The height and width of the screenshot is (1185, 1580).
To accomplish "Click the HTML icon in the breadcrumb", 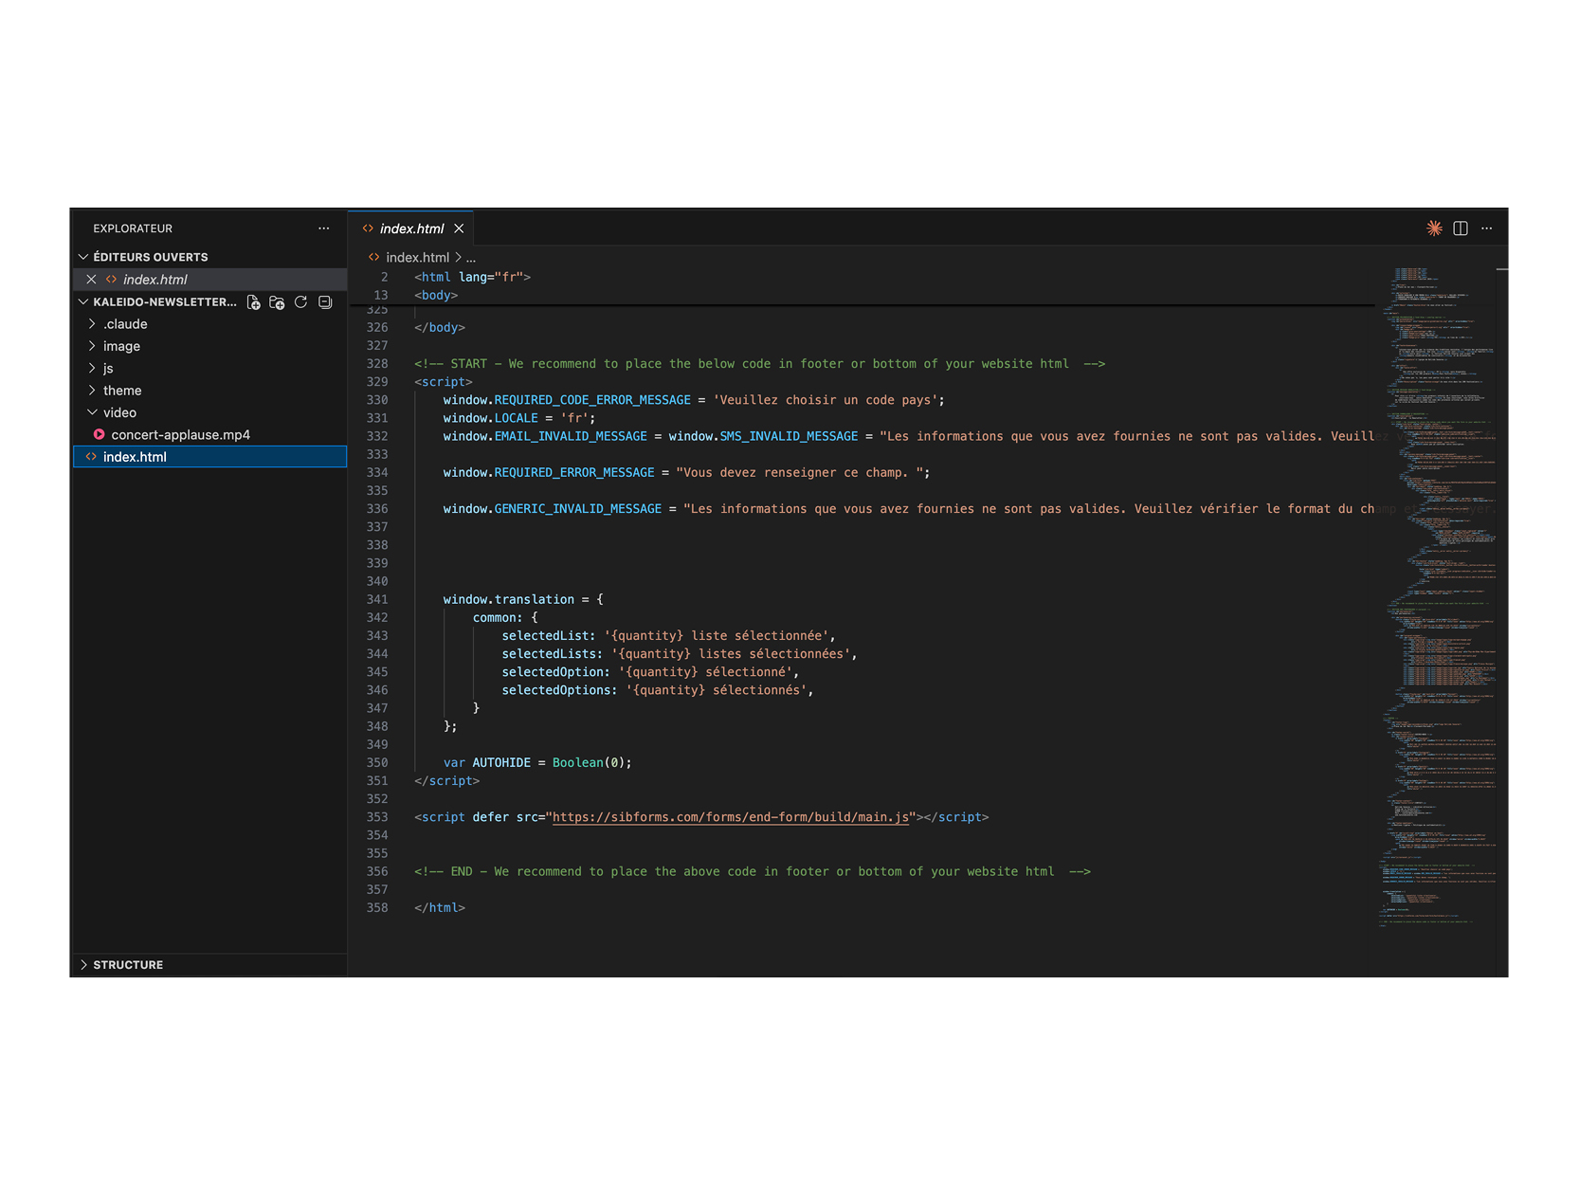I will pyautogui.click(x=374, y=258).
